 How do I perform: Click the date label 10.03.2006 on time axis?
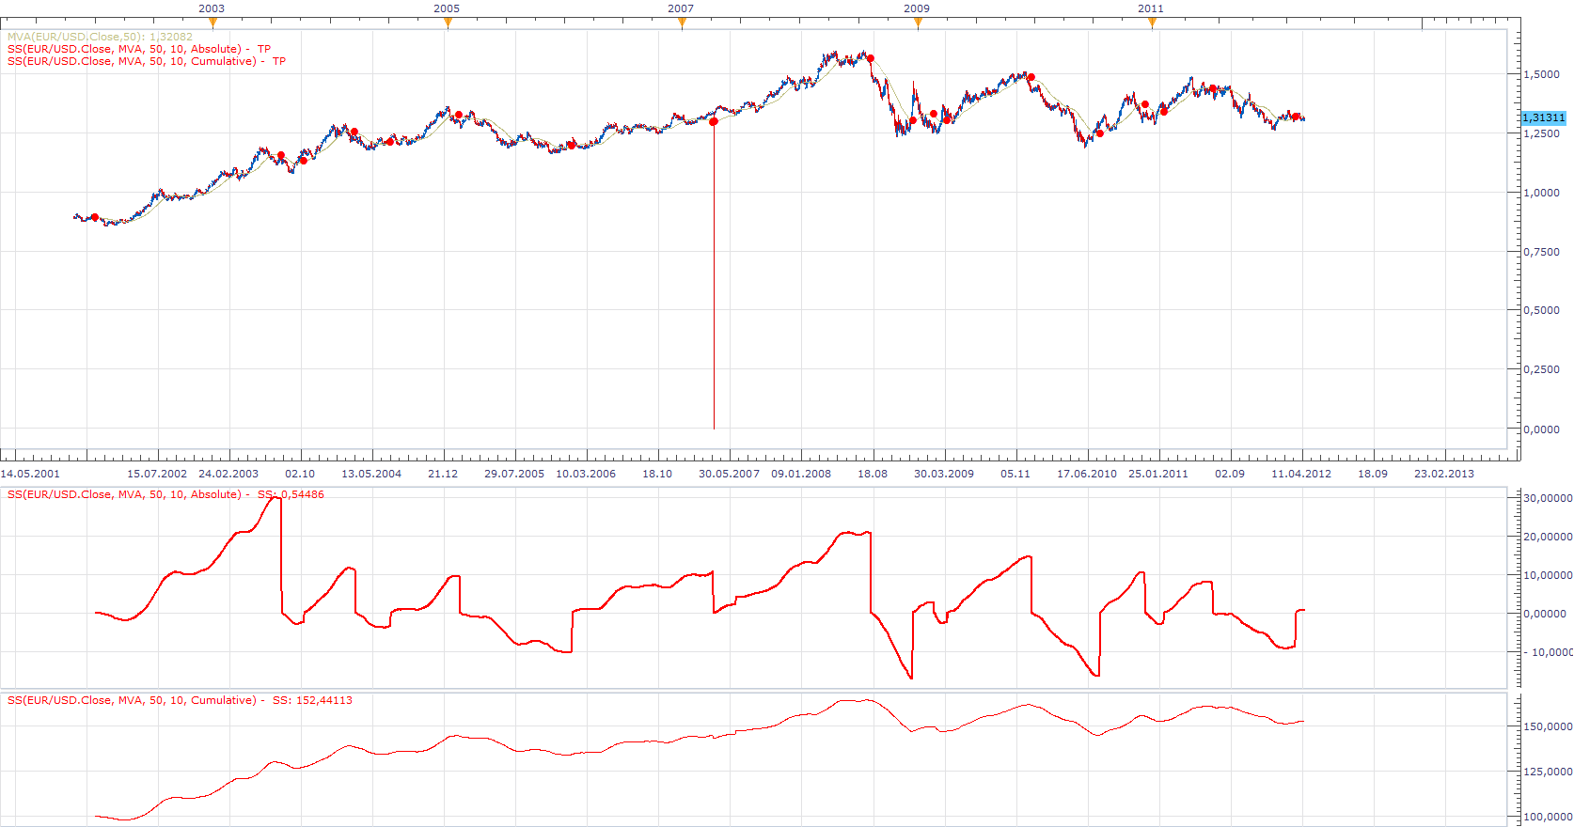(586, 474)
